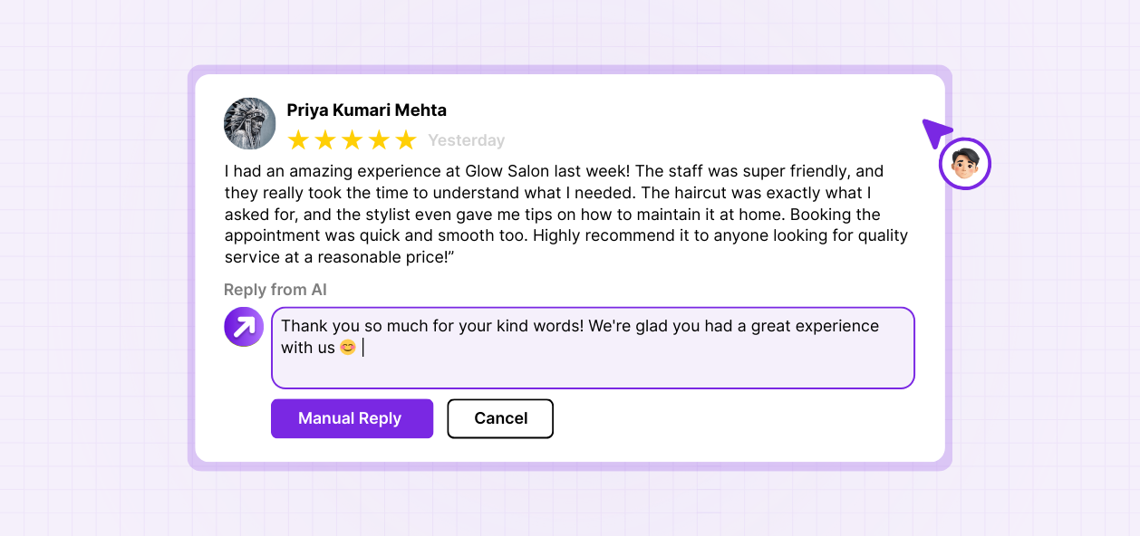Viewport: 1140px width, 536px height.
Task: Click the collaborator avatar with purple ring
Action: (x=965, y=164)
